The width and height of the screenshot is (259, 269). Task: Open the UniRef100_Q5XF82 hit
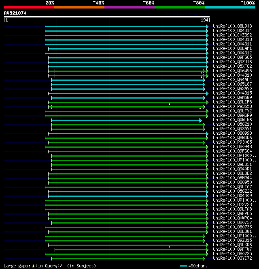232,66
